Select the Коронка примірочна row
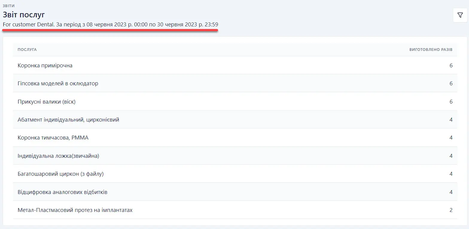The width and height of the screenshot is (469, 229). (235, 65)
